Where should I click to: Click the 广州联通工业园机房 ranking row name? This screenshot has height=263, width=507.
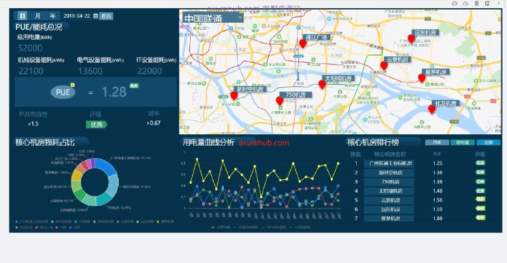pyautogui.click(x=389, y=164)
